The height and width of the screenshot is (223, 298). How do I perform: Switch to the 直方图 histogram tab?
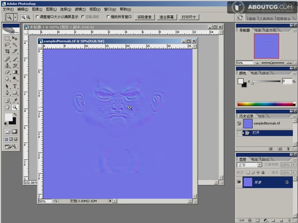point(271,30)
